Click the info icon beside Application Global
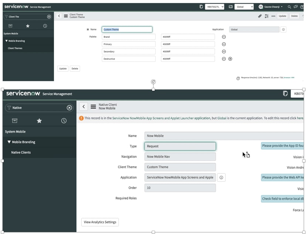306x234 pixels. (x=283, y=30)
